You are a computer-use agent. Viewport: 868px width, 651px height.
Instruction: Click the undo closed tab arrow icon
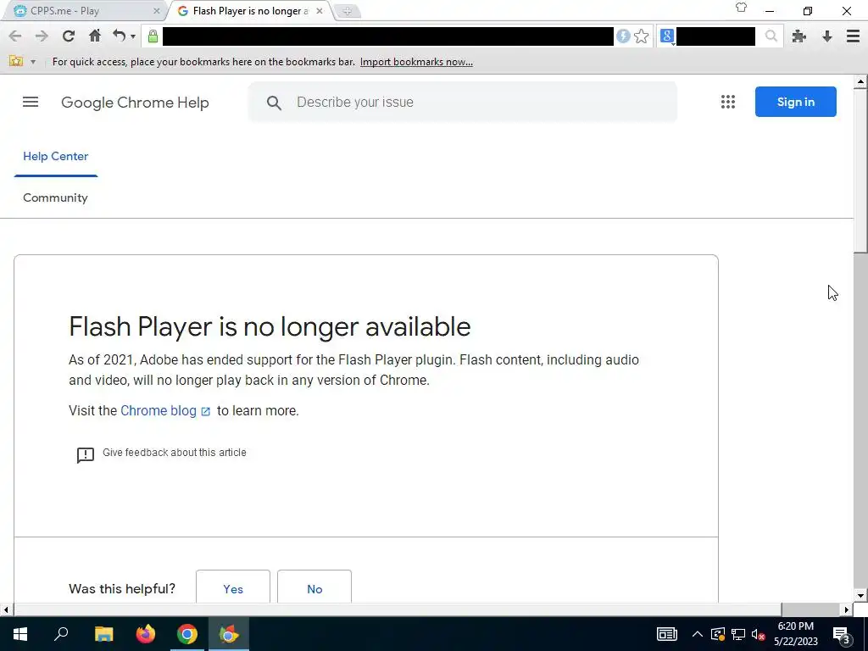[x=119, y=36]
